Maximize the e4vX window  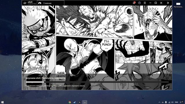click(156, 3)
